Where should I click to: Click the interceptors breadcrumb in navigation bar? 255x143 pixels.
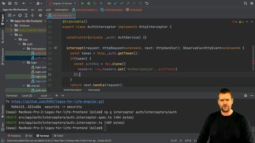62,10
